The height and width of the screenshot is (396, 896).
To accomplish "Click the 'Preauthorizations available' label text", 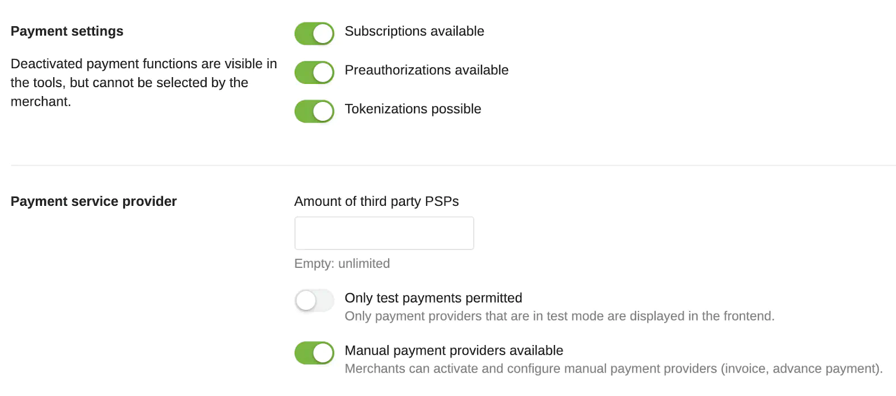I will [x=426, y=70].
